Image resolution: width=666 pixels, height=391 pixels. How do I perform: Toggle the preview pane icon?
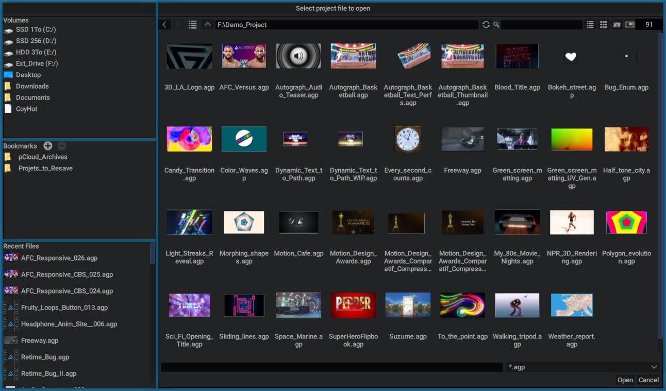[x=630, y=25]
